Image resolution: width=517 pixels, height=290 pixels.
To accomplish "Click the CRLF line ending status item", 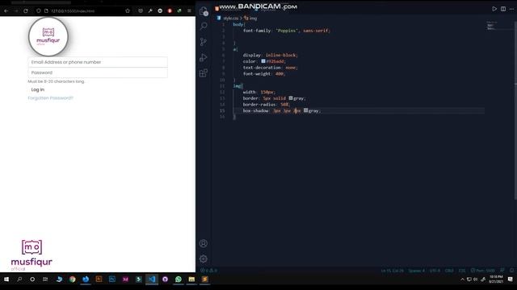I will click(x=449, y=271).
